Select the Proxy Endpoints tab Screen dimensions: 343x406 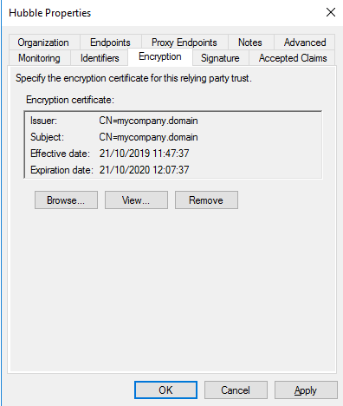click(184, 43)
